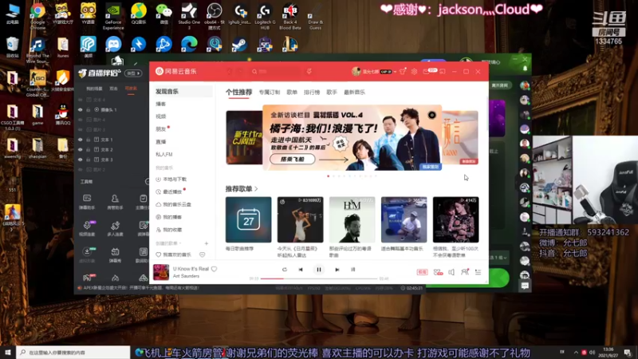Open the skin/theme shirt icon in header
This screenshot has width=638, height=359.
click(403, 72)
